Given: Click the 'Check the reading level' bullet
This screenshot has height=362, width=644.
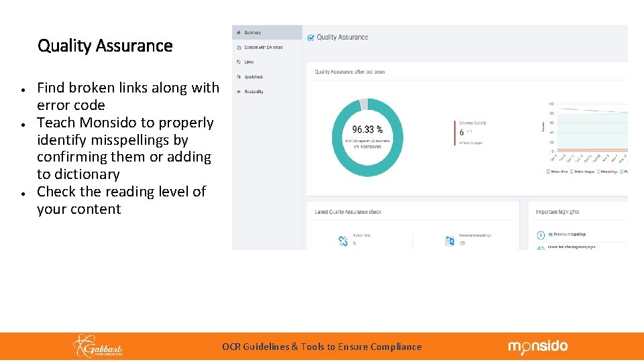Looking at the screenshot, I should [x=121, y=200].
